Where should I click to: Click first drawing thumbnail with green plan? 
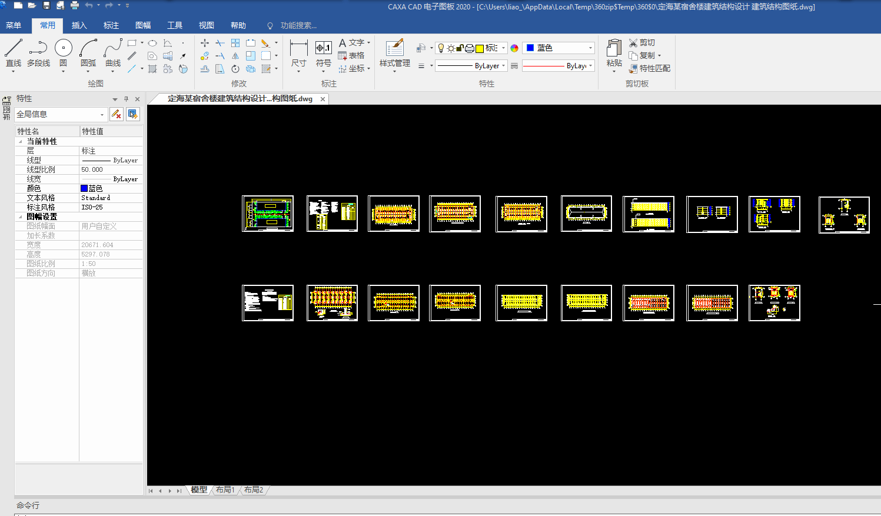click(268, 214)
